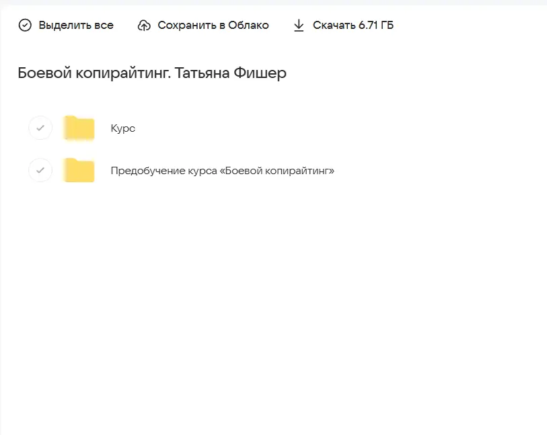The width and height of the screenshot is (547, 435).
Task: Select the Предобучение курса folder thumbnail
Action: point(78,170)
